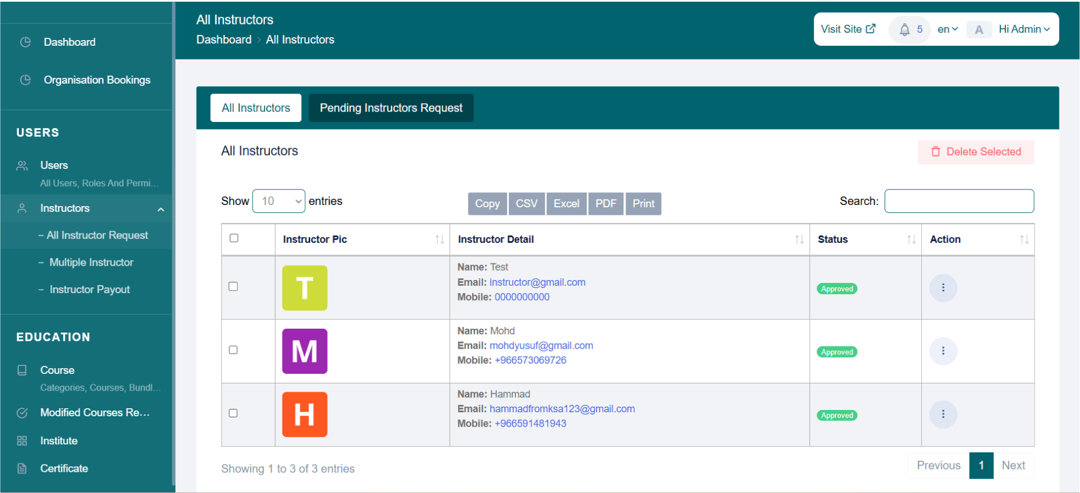Click the PDF export button

606,204
